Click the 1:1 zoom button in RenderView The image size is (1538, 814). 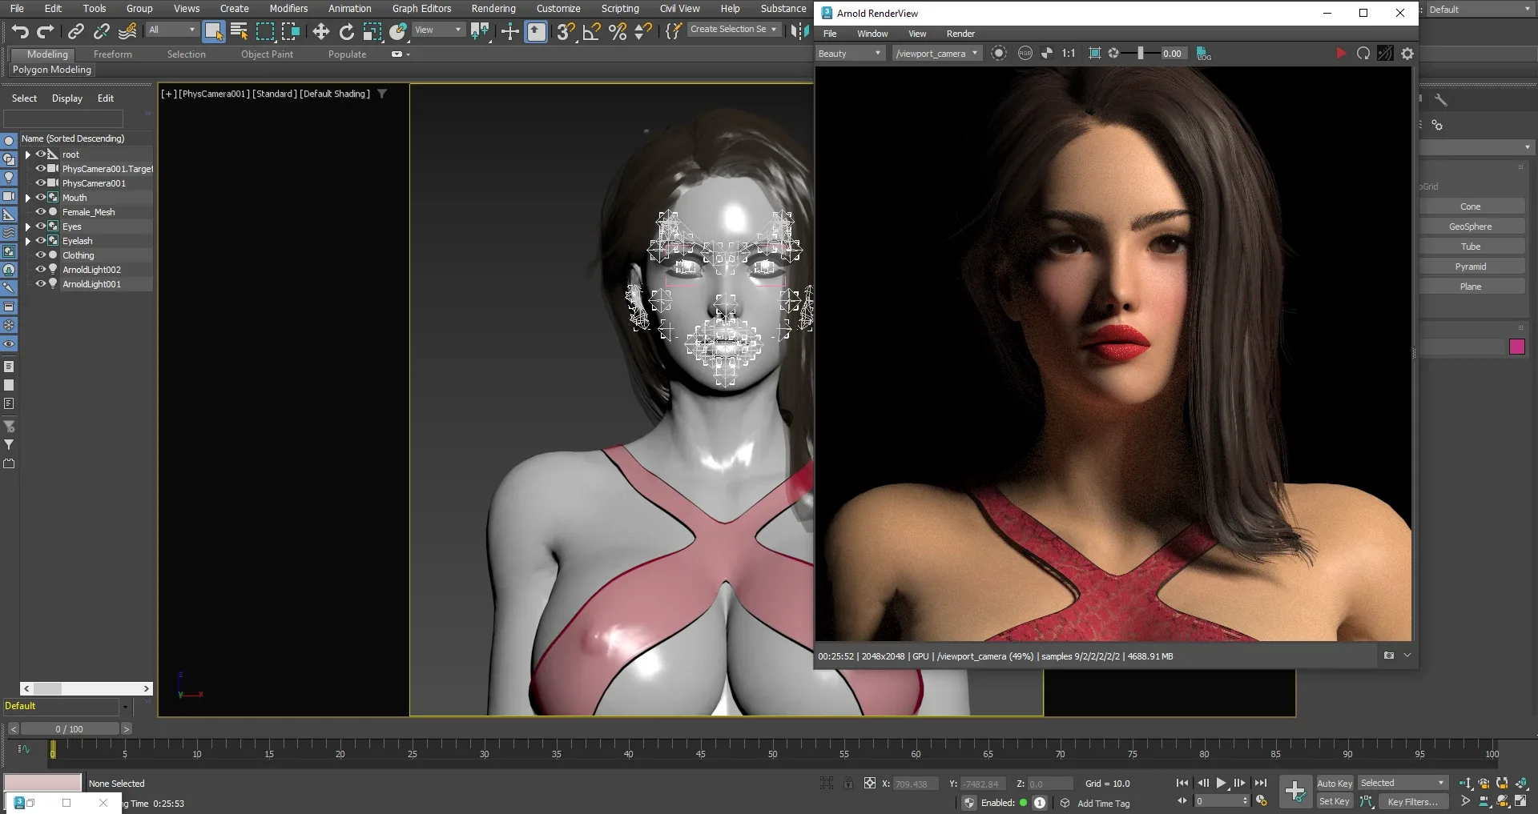[x=1069, y=53]
